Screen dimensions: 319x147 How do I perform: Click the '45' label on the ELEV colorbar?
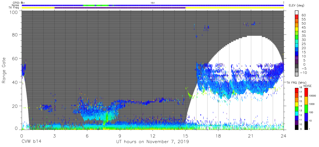pyautogui.click(x=304, y=27)
